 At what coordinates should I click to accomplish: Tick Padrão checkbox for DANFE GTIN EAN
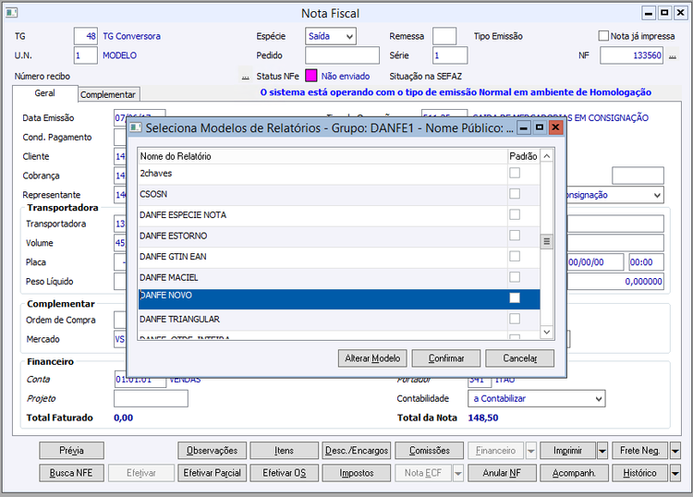(x=515, y=256)
